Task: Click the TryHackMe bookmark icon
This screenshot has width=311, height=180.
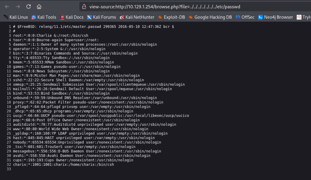Action: click(x=299, y=17)
